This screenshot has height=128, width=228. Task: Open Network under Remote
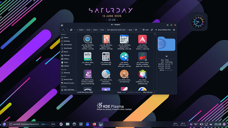(x=68, y=73)
